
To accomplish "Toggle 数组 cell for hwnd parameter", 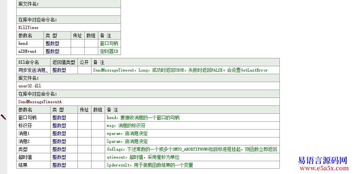I will click(91, 43).
